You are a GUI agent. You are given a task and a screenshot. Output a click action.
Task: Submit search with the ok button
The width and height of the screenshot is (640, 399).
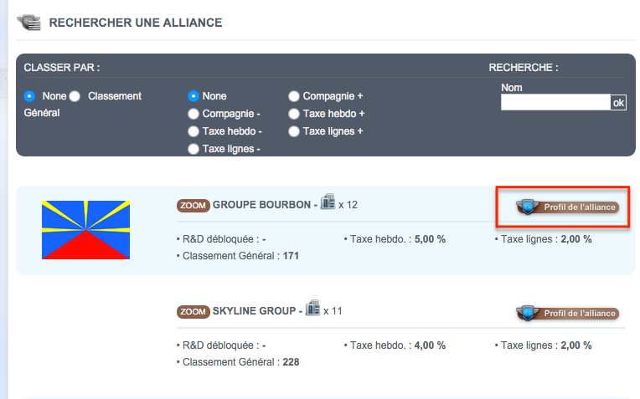click(x=618, y=103)
